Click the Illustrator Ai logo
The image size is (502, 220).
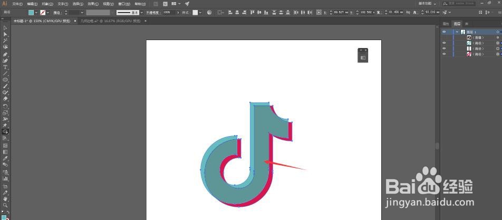point(4,4)
